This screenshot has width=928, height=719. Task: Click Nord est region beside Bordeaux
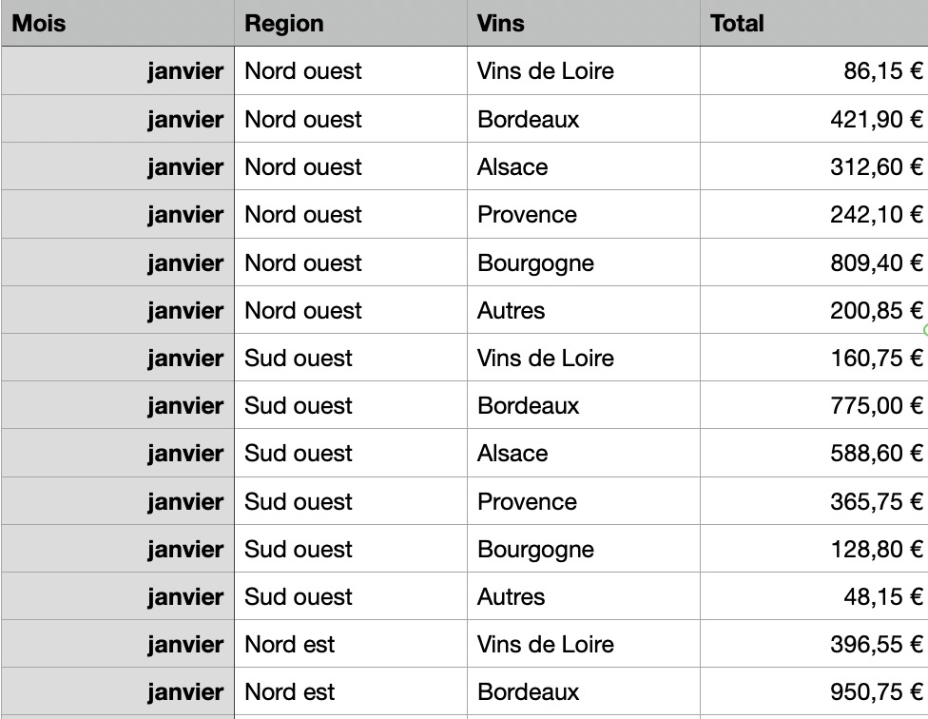tap(290, 692)
